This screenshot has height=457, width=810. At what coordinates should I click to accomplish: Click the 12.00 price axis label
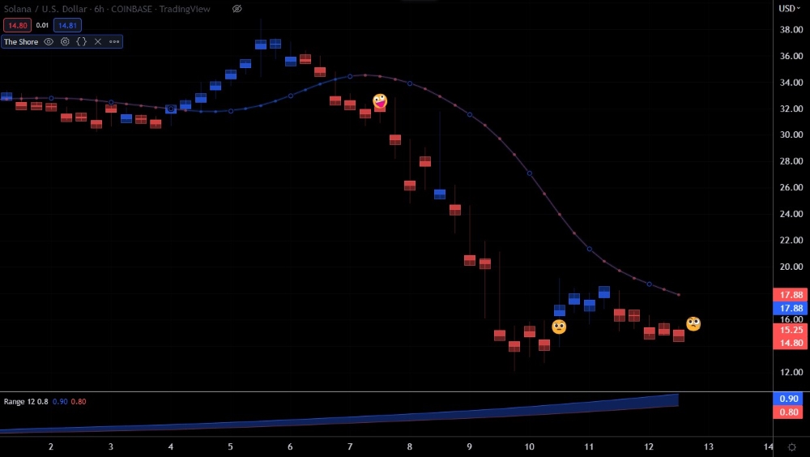click(x=791, y=372)
